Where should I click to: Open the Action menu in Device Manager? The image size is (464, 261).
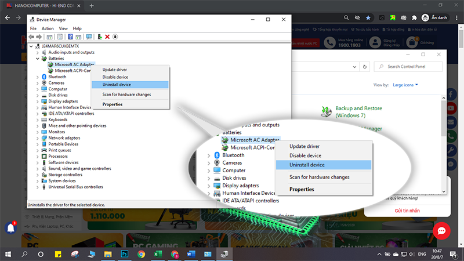coord(48,28)
